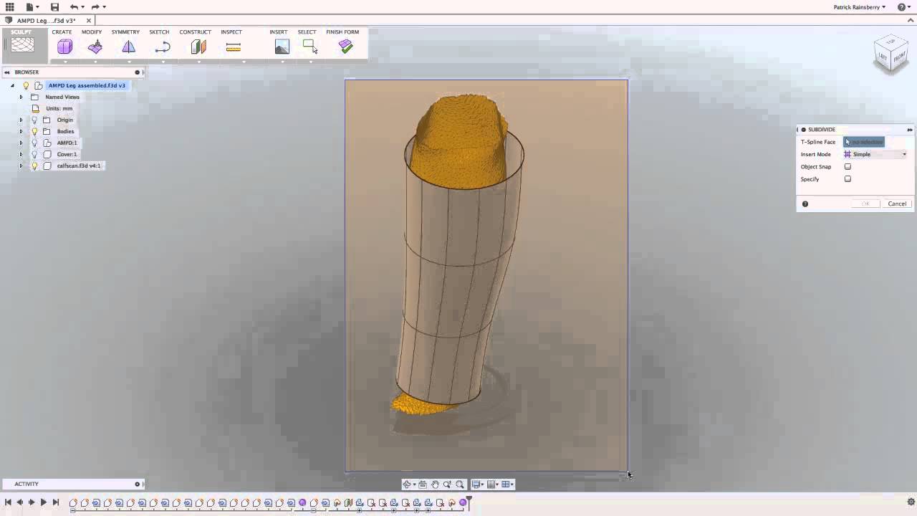The width and height of the screenshot is (917, 516).
Task: Play the timeline
Action: pyautogui.click(x=43, y=502)
